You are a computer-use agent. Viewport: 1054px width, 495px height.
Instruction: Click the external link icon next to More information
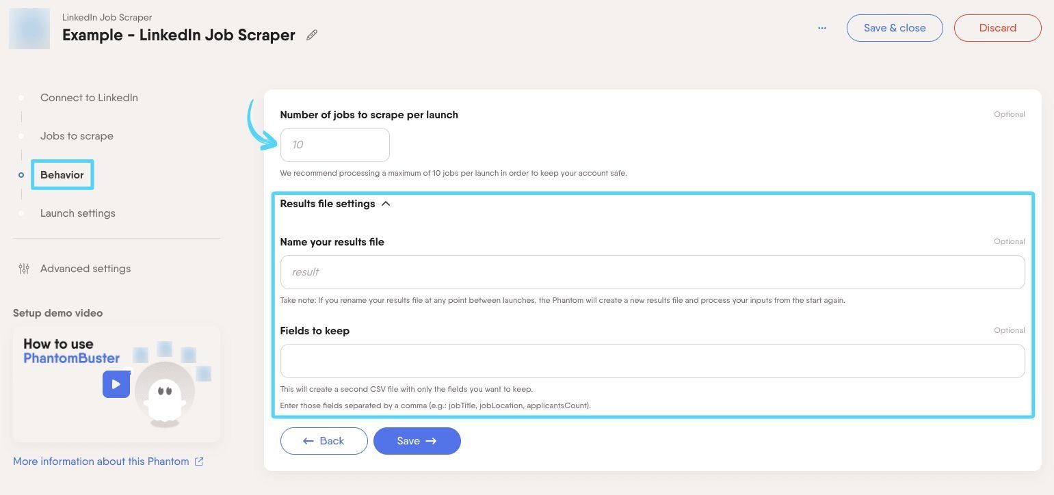199,461
